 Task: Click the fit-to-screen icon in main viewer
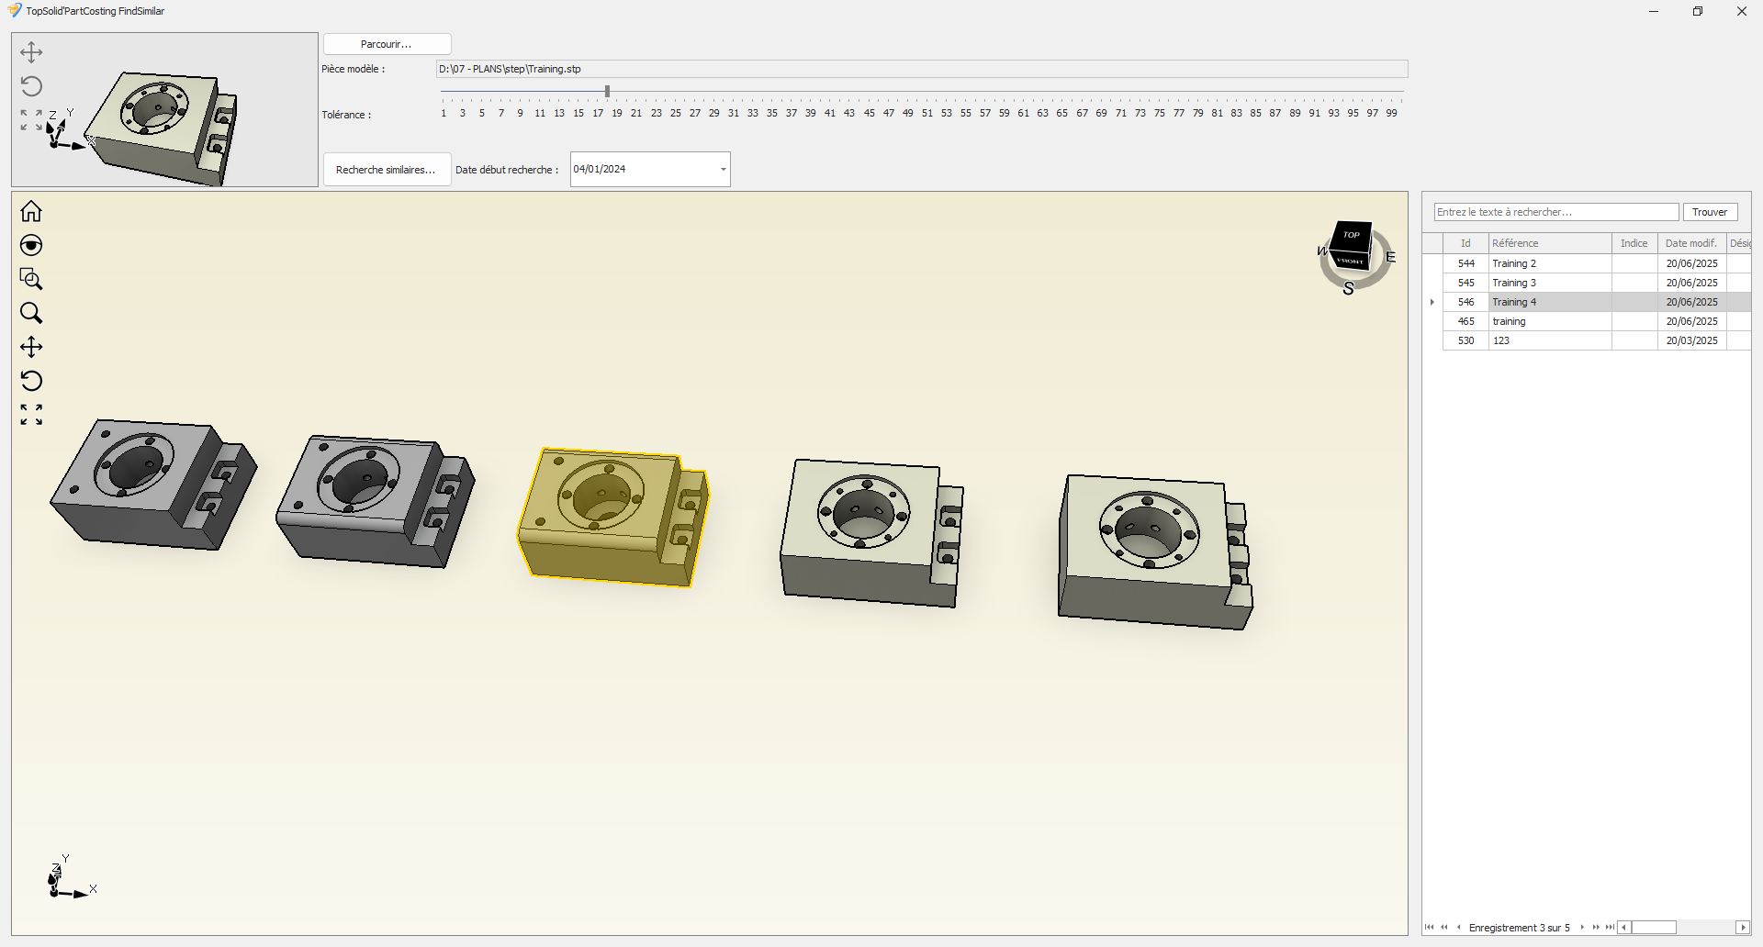(31, 415)
